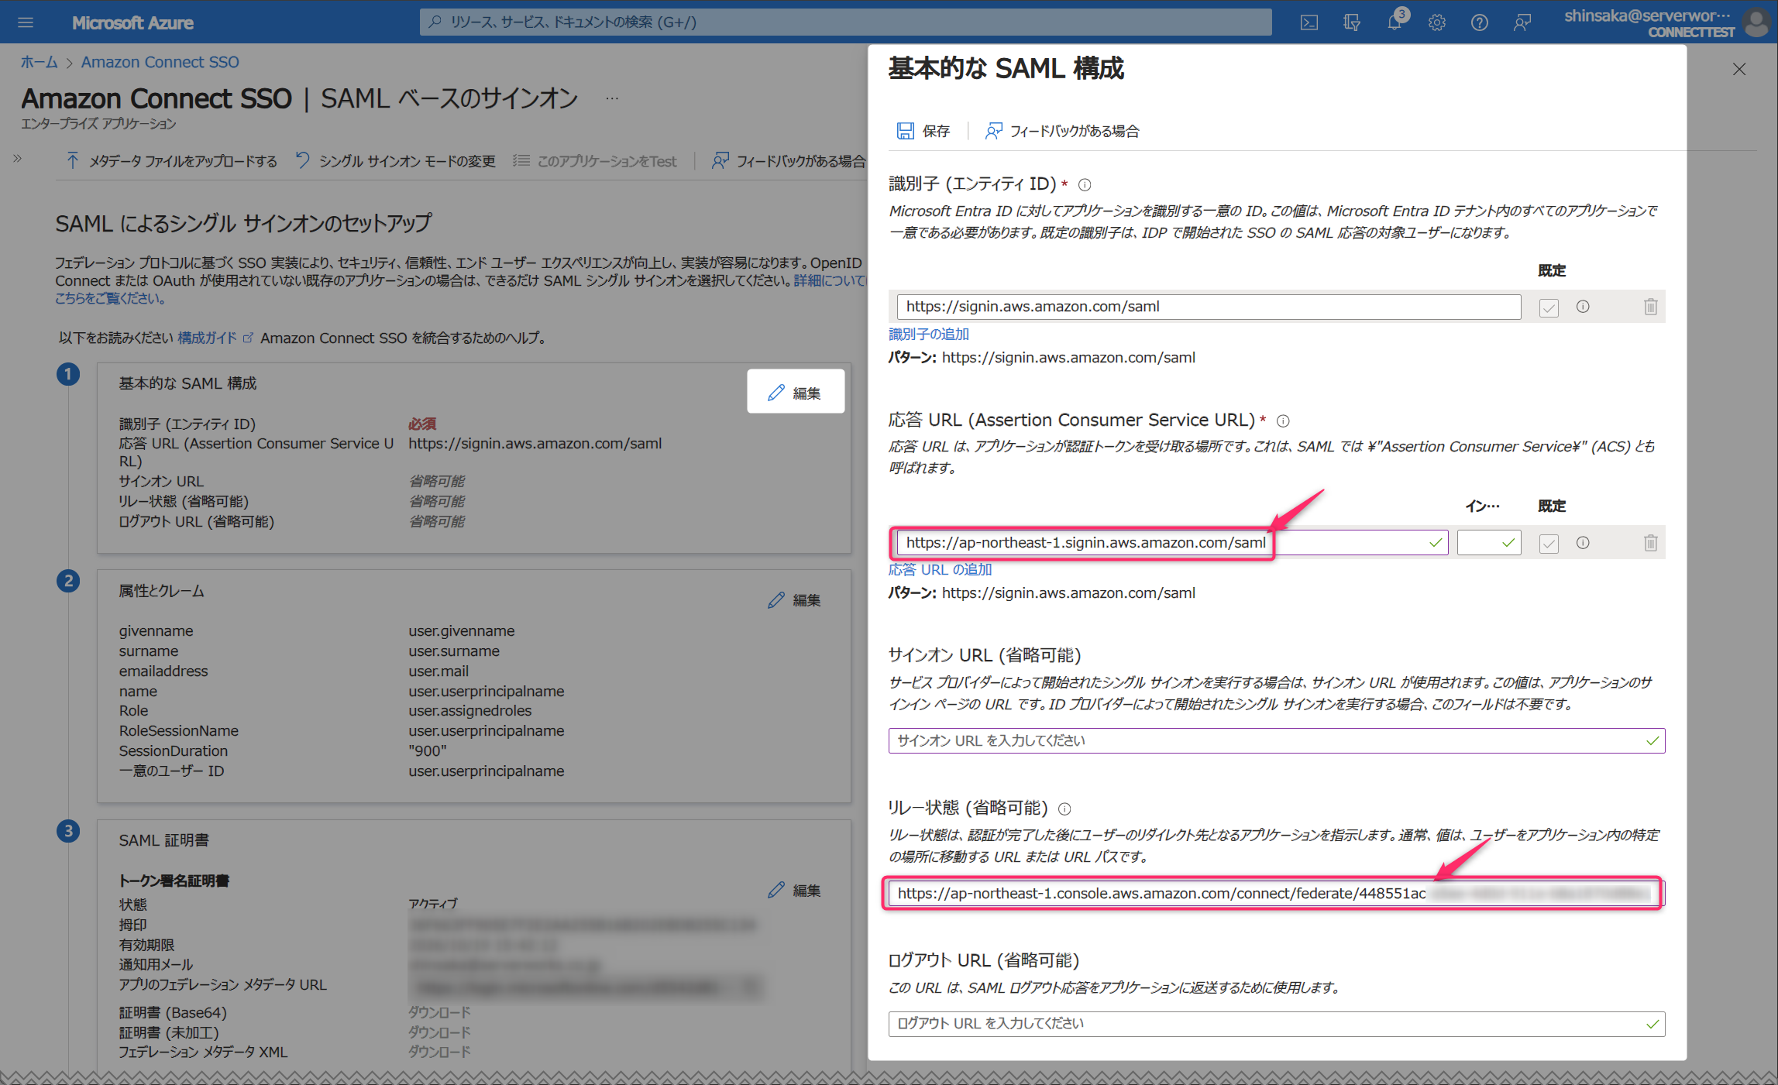Screen dimensions: 1778x1085
Task: Delete the identifier row with trash icon
Action: click(x=1651, y=307)
